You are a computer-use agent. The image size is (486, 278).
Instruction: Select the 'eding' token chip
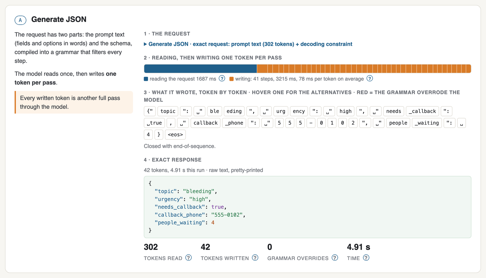pos(234,111)
